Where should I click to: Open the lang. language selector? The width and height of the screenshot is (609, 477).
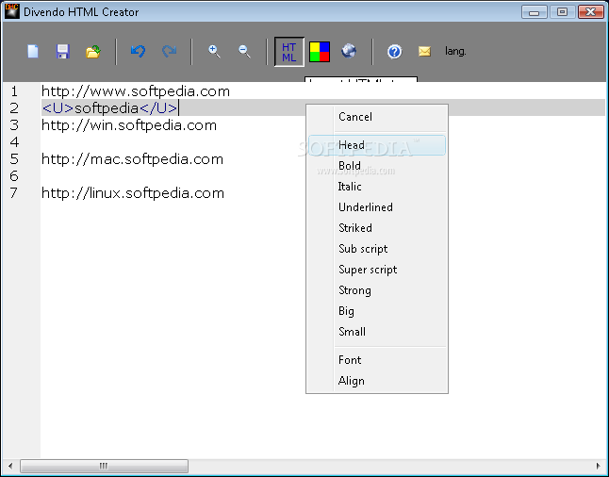455,51
